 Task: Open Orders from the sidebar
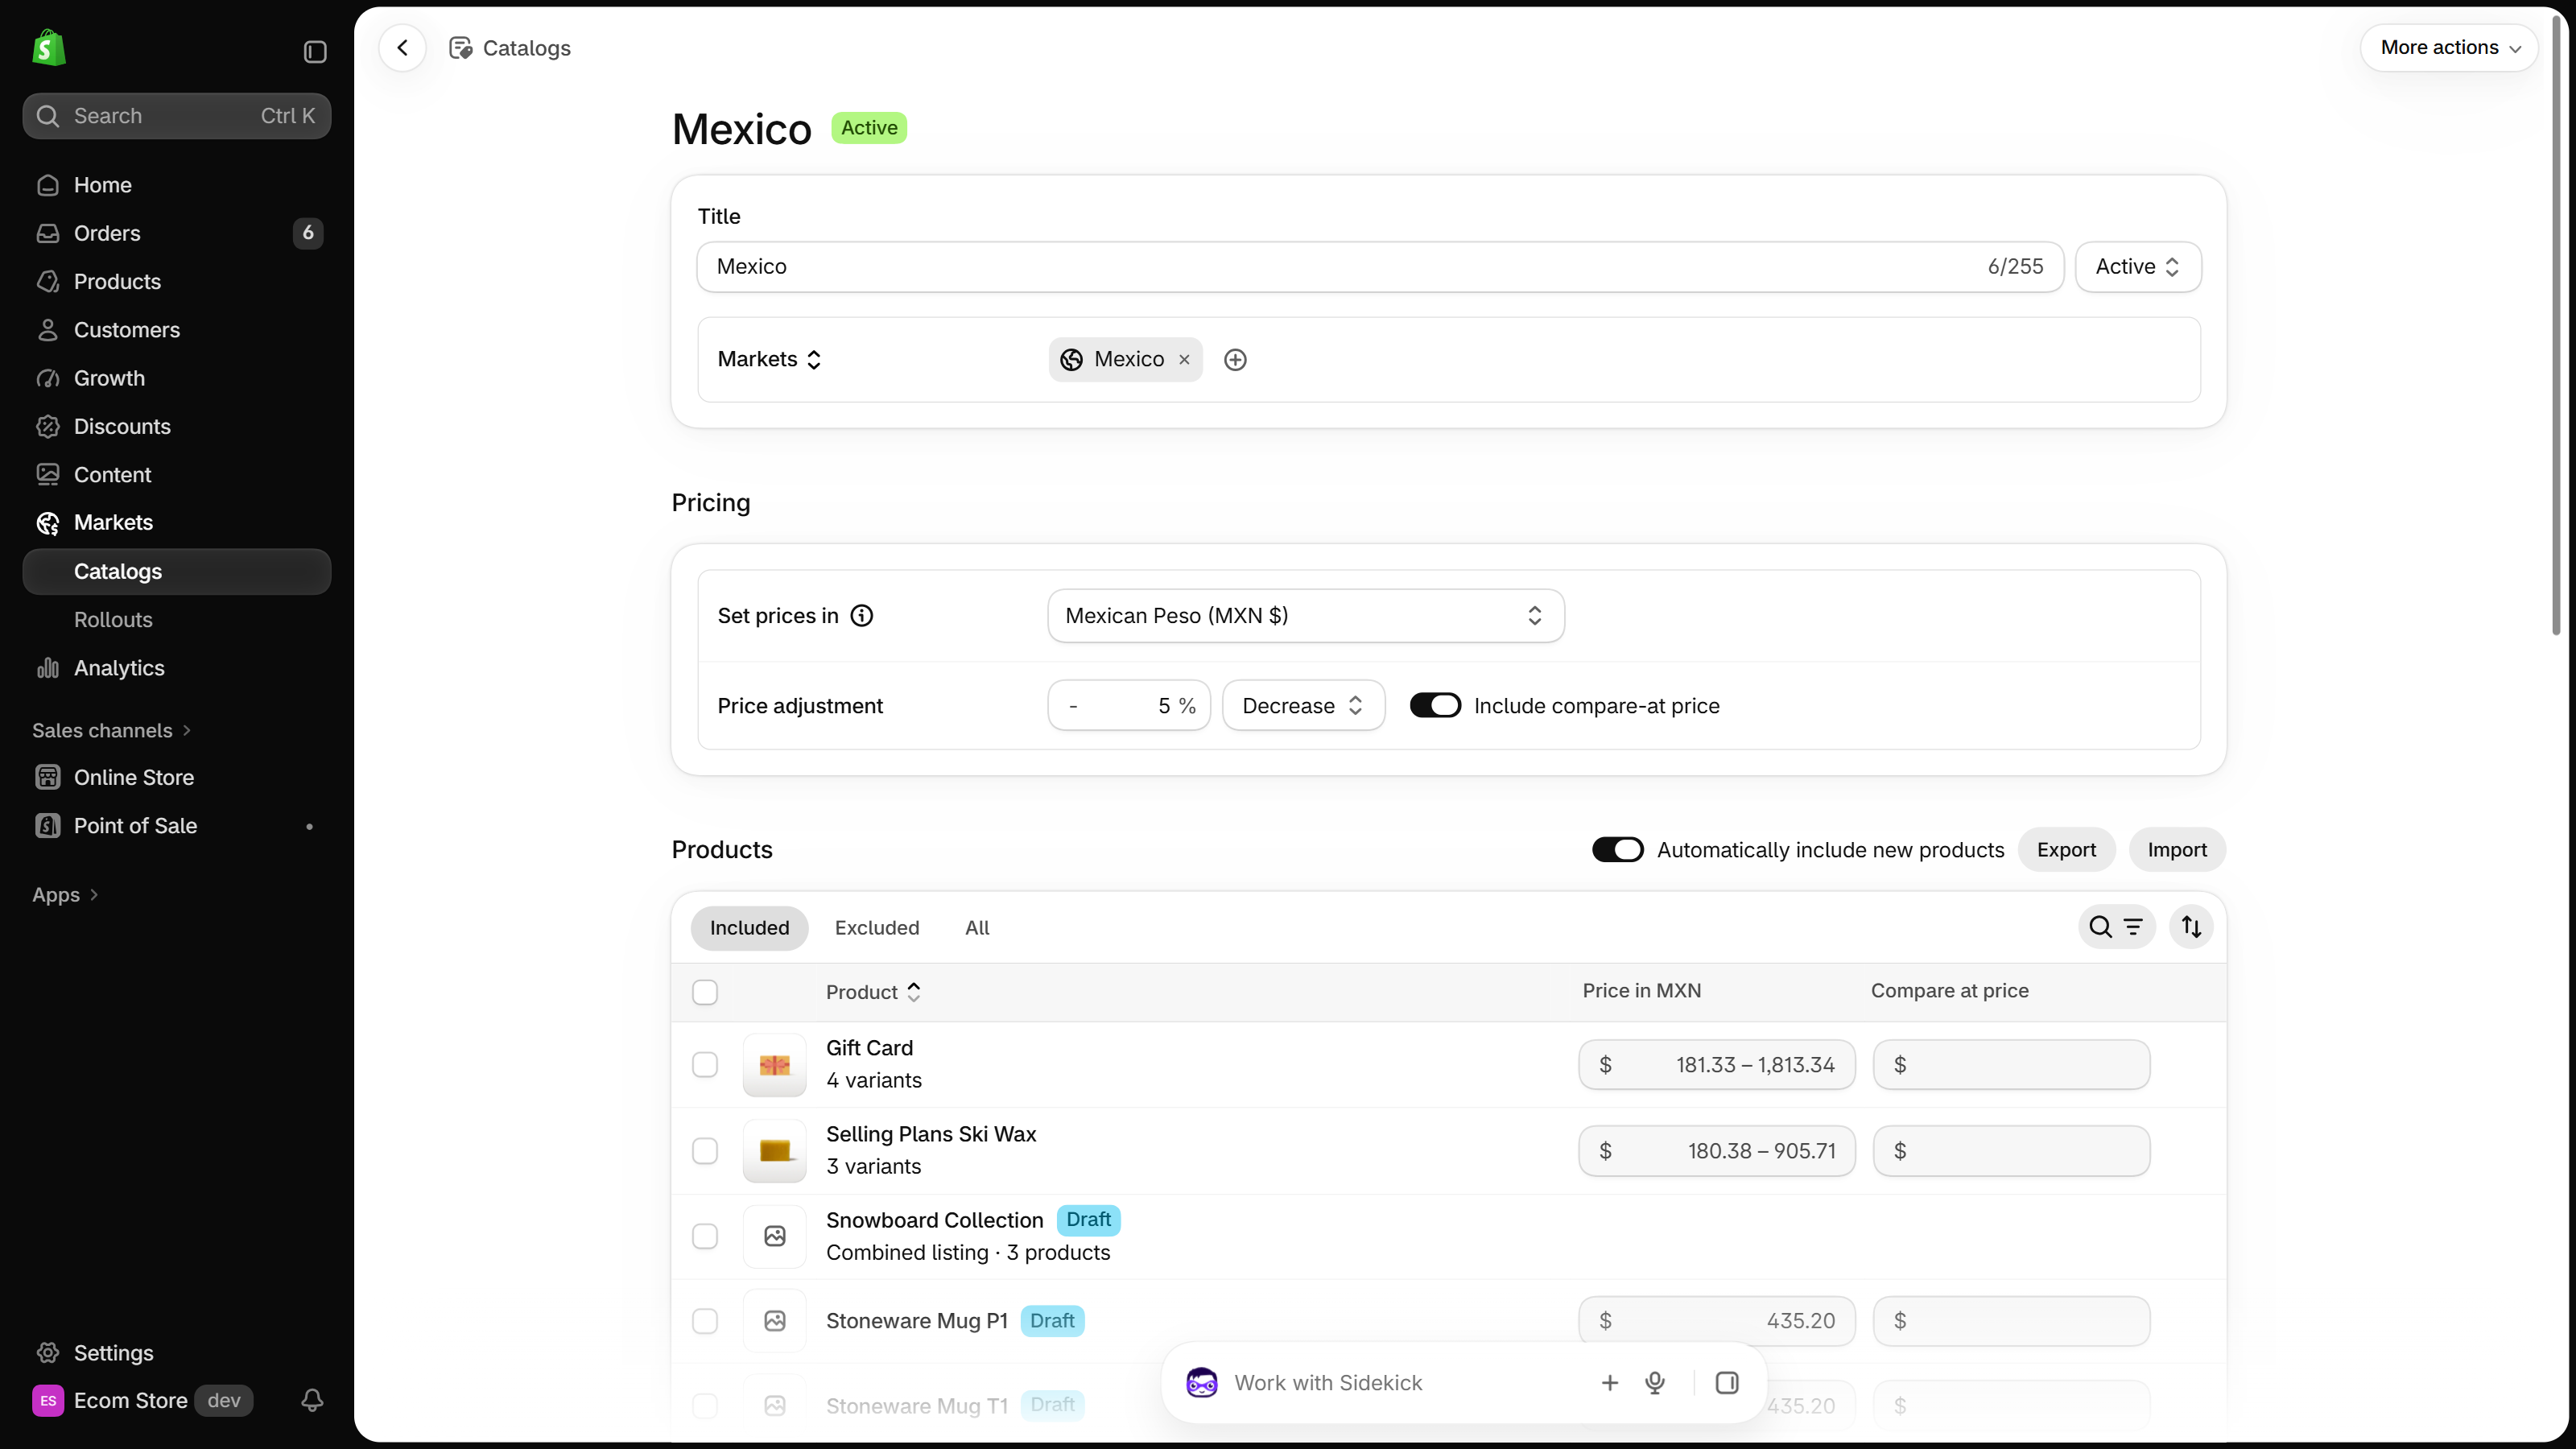point(177,233)
